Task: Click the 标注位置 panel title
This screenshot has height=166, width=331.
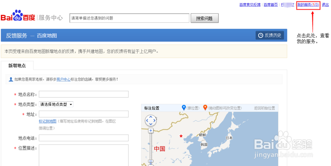Action: pyautogui.click(x=152, y=108)
